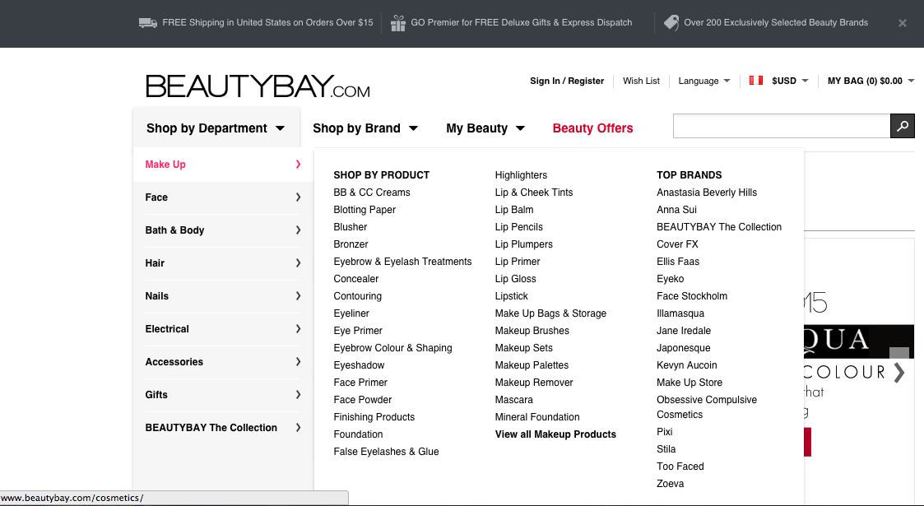
Task: Open Eyeshadow category
Action: pos(359,365)
